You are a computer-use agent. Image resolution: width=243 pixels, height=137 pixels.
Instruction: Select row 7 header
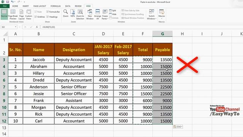point(4,87)
